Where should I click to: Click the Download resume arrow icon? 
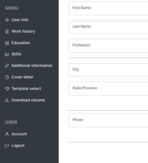pyautogui.click(x=7, y=100)
